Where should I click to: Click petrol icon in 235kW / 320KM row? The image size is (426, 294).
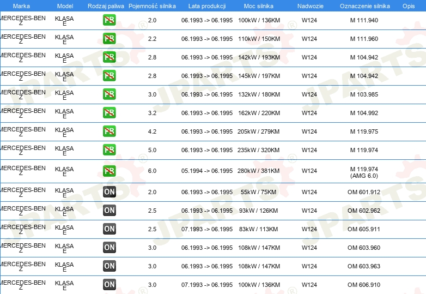(109, 149)
